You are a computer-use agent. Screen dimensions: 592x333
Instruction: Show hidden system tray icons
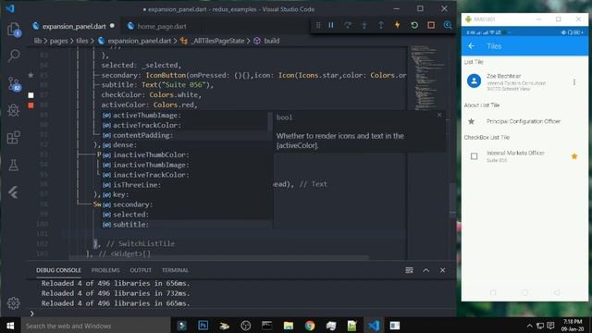point(529,326)
